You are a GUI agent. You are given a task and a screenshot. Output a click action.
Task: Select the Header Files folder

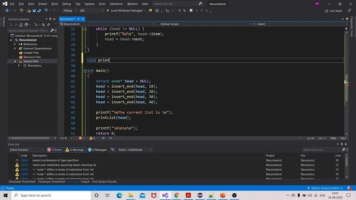pyautogui.click(x=31, y=53)
